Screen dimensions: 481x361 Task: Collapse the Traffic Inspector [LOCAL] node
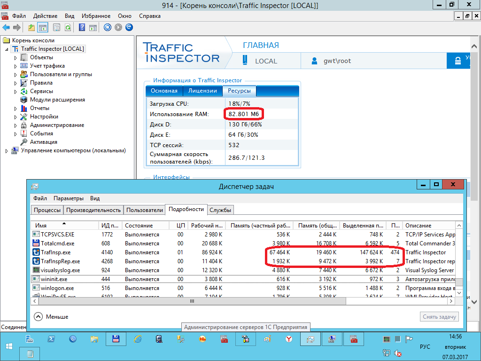(7, 49)
